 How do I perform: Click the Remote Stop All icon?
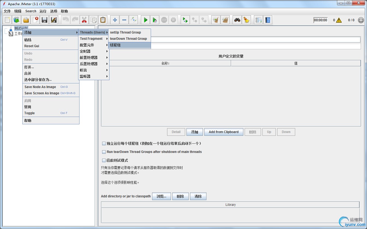click(x=195, y=20)
